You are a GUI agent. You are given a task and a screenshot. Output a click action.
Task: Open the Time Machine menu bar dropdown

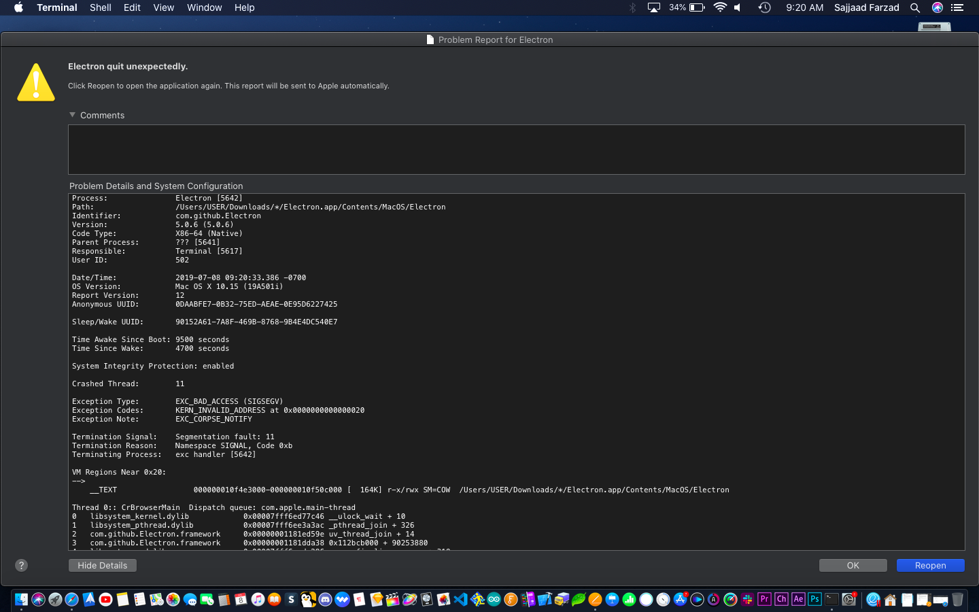pyautogui.click(x=764, y=7)
